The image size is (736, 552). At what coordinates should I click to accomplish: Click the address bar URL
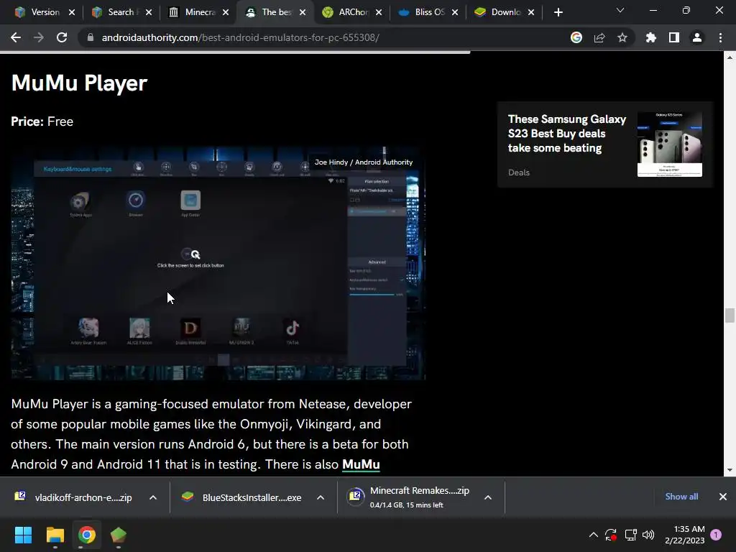(240, 37)
